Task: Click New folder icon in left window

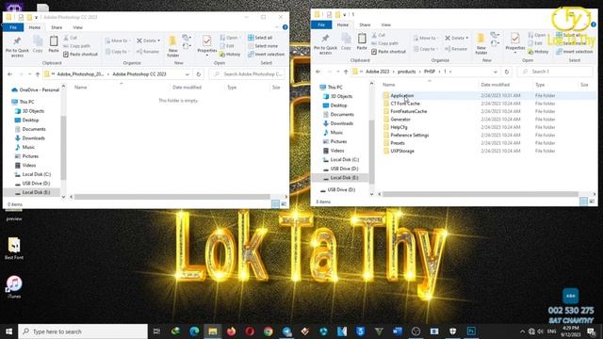Action: (173, 46)
